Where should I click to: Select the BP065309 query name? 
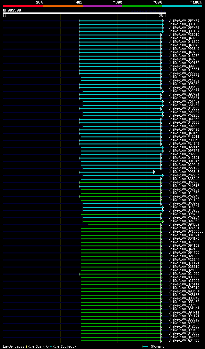(12, 10)
